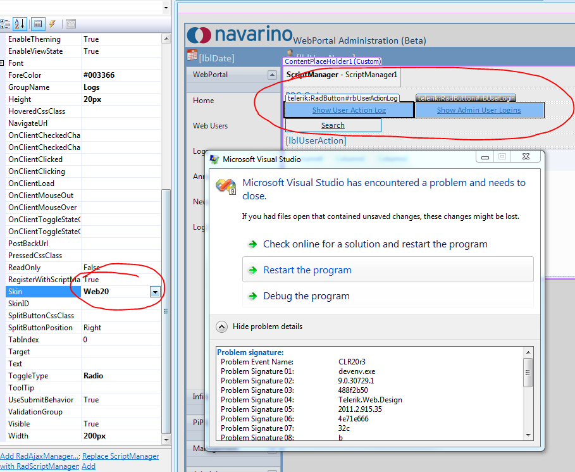The height and width of the screenshot is (472, 575).
Task: Open the object selector dropdown in the Properties window
Action: (x=166, y=8)
